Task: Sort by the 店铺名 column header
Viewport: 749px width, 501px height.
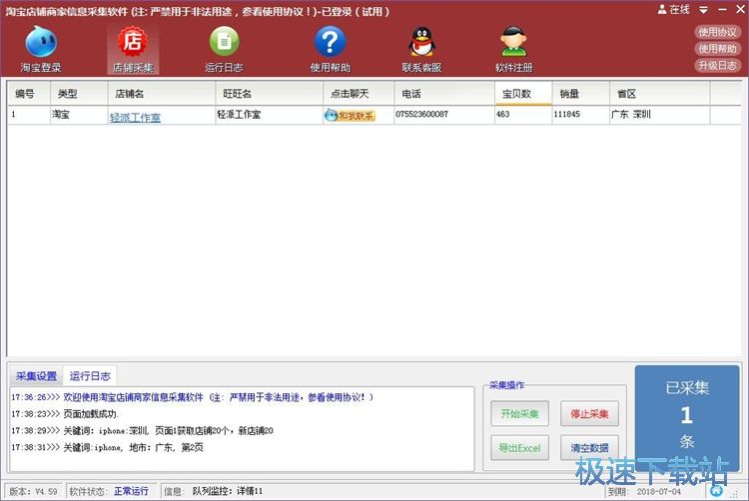Action: point(162,94)
